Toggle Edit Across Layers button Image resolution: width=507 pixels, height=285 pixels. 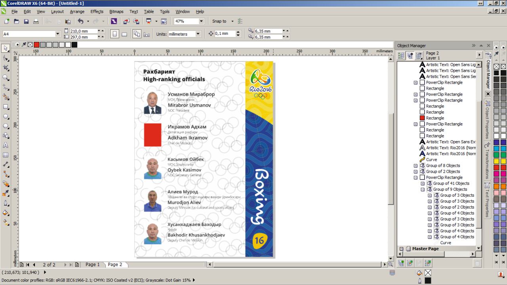(x=410, y=55)
